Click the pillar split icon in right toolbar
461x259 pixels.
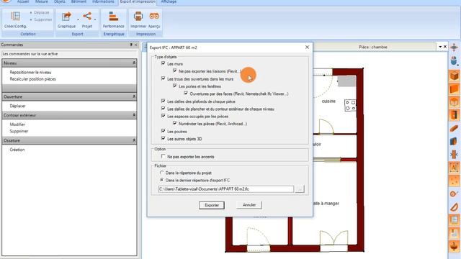click(454, 155)
